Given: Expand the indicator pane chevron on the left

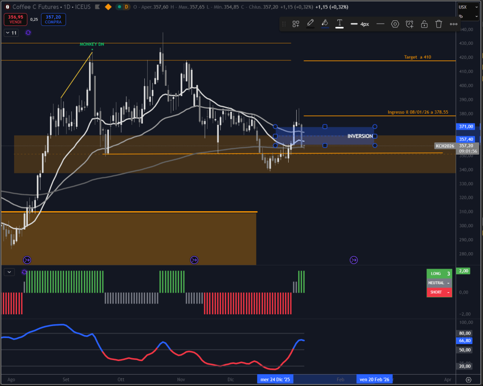Looking at the screenshot, I should (x=8, y=272).
